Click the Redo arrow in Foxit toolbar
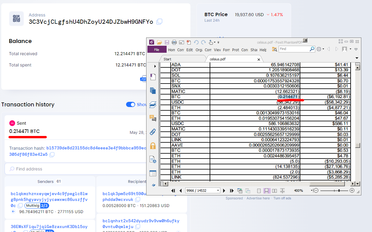 coord(204,42)
